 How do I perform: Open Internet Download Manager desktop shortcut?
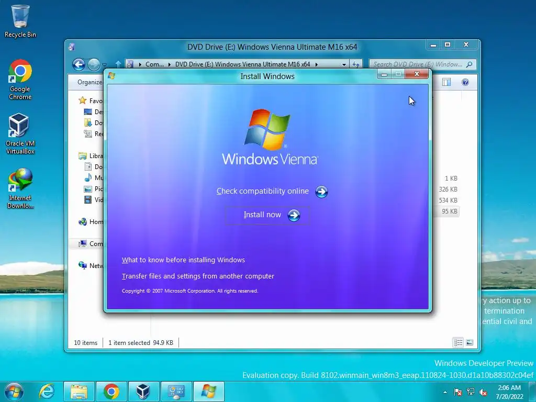(20, 188)
